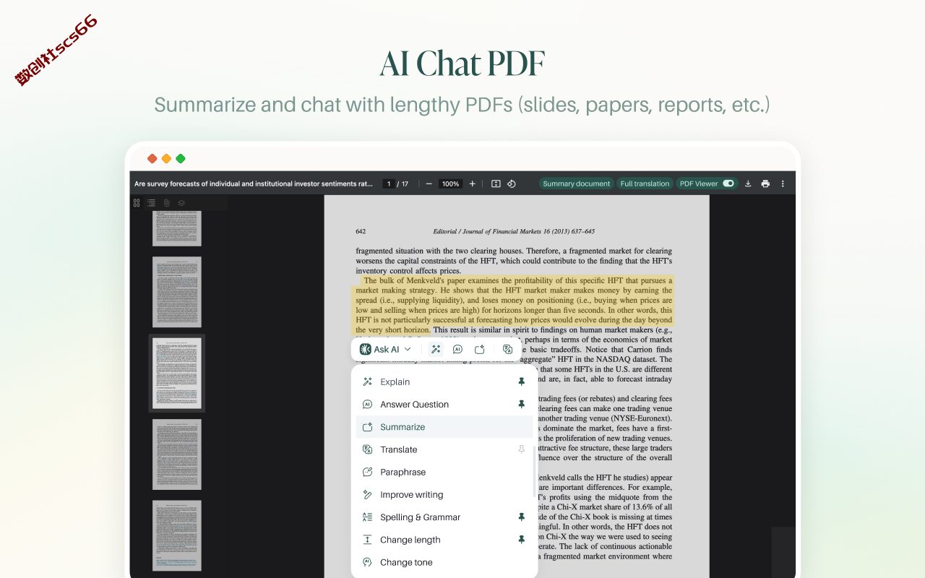Unpin the Answer Question action
This screenshot has width=925, height=578.
point(521,404)
